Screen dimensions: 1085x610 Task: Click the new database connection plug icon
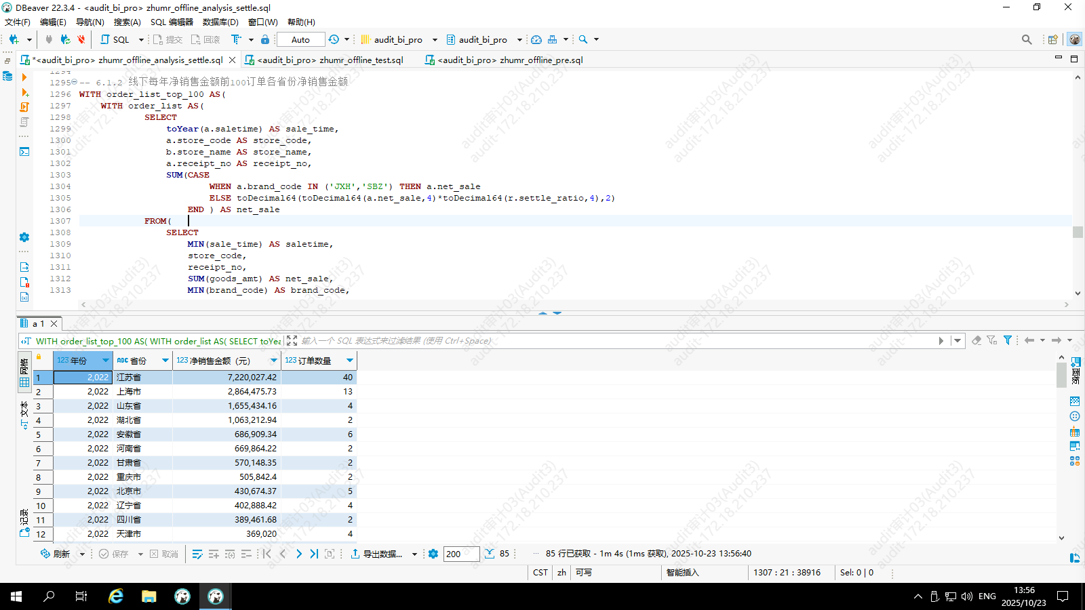click(x=14, y=39)
